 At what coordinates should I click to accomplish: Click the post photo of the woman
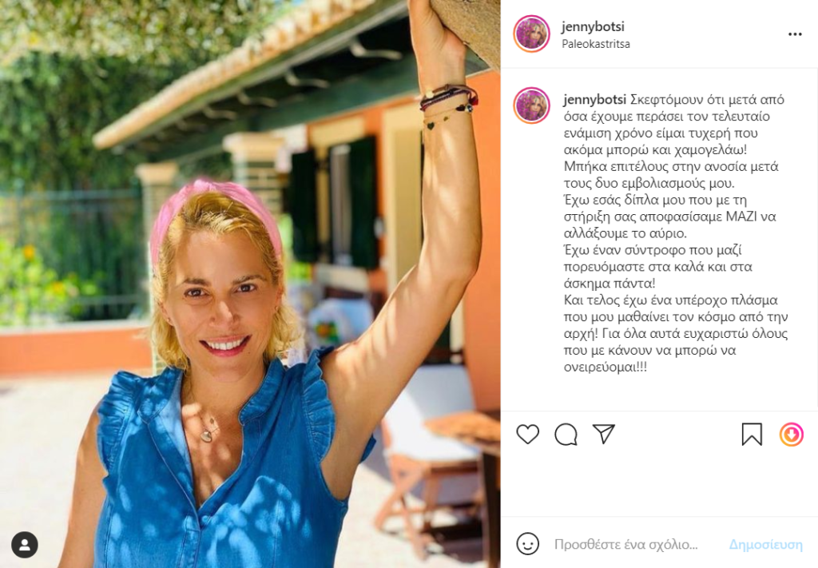(x=250, y=284)
